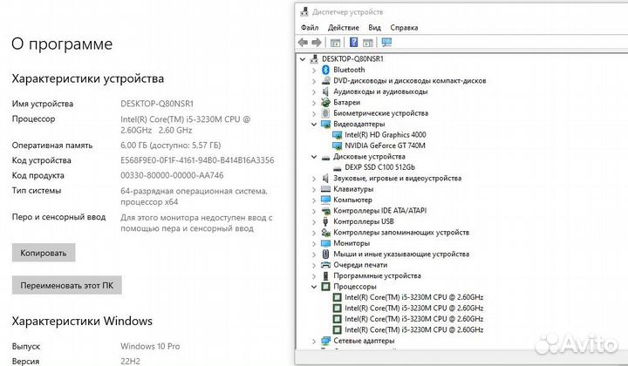This screenshot has width=628, height=366.
Task: Expand the Мониторы chevron
Action: pos(314,243)
